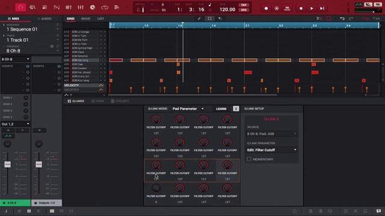Click the Outputs 1/2 channel volume fader
The width and height of the screenshot is (385, 216).
(x=38, y=164)
